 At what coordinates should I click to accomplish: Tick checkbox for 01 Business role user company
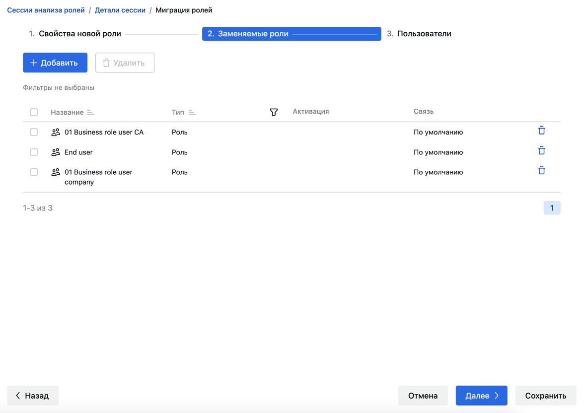point(34,172)
